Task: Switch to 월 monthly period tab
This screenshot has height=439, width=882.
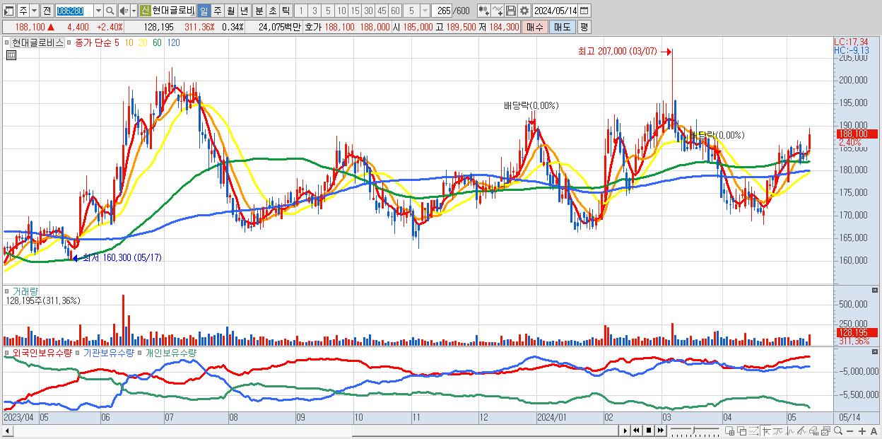Action: pos(230,11)
